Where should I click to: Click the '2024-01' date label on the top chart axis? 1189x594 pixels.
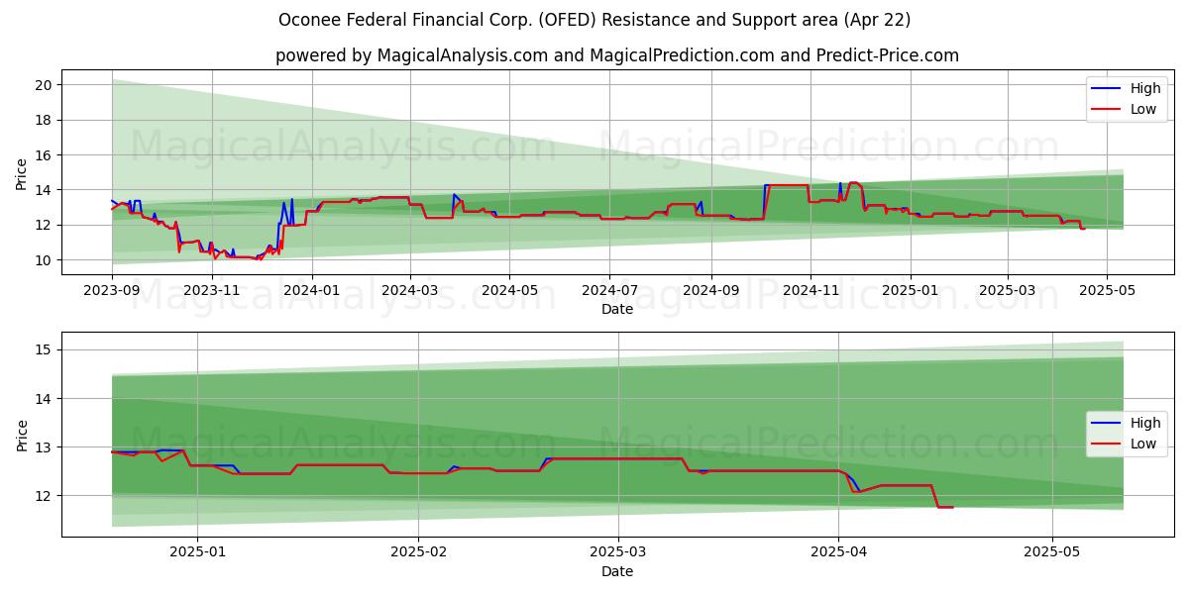311,291
